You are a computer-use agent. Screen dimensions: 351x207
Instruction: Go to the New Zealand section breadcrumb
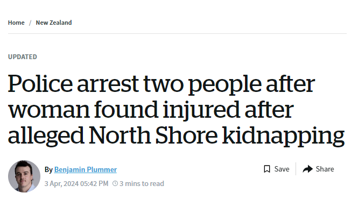pos(54,23)
